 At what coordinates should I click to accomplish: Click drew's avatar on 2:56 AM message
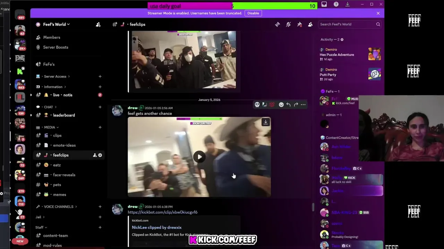pos(118,111)
